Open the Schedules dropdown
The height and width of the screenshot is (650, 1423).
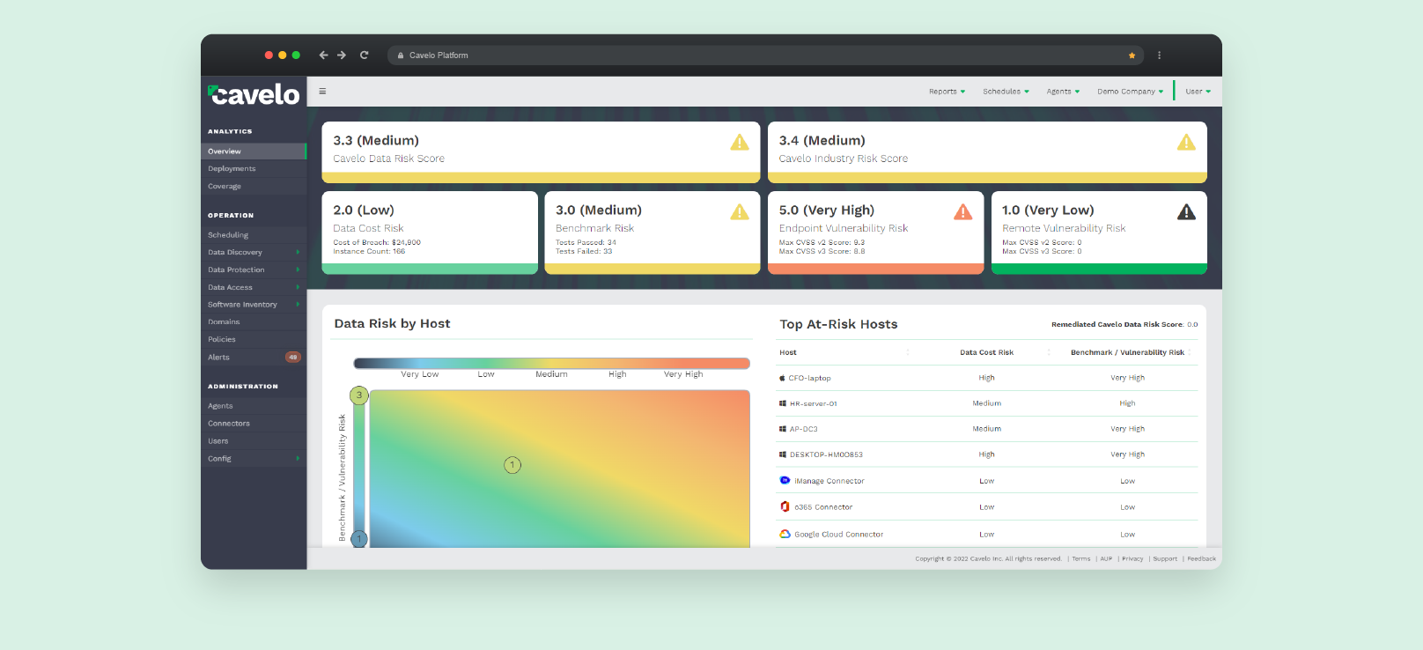(1006, 92)
